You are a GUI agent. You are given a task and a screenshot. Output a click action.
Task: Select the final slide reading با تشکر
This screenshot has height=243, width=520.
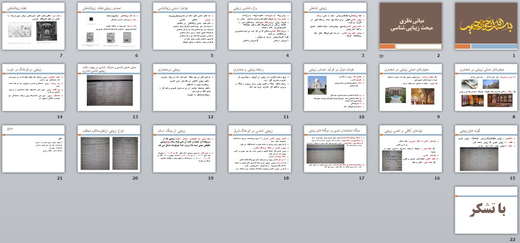(486, 210)
